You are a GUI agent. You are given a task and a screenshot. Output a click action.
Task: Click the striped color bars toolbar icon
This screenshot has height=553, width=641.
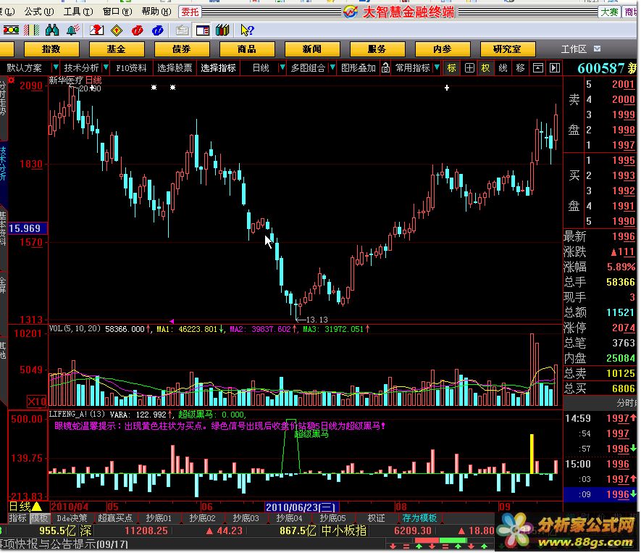(31, 30)
